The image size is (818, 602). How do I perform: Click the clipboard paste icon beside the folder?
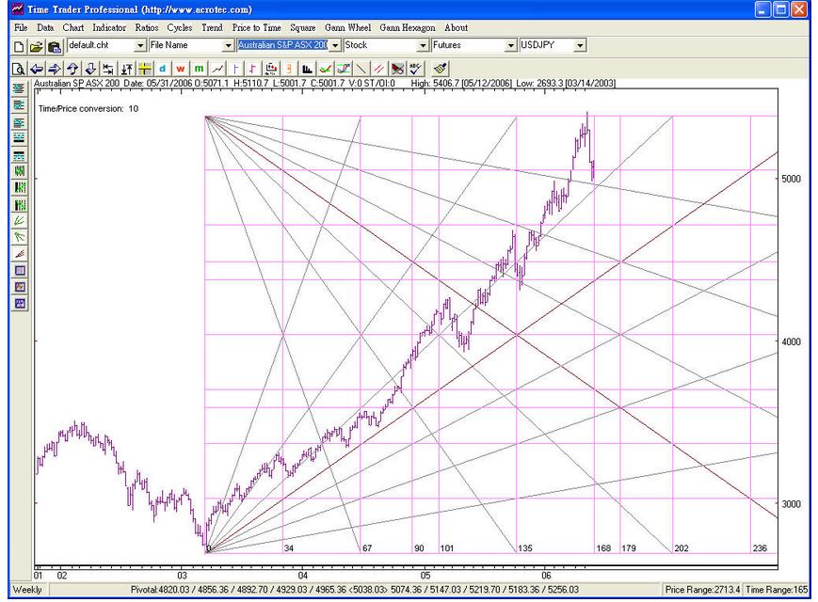[55, 47]
